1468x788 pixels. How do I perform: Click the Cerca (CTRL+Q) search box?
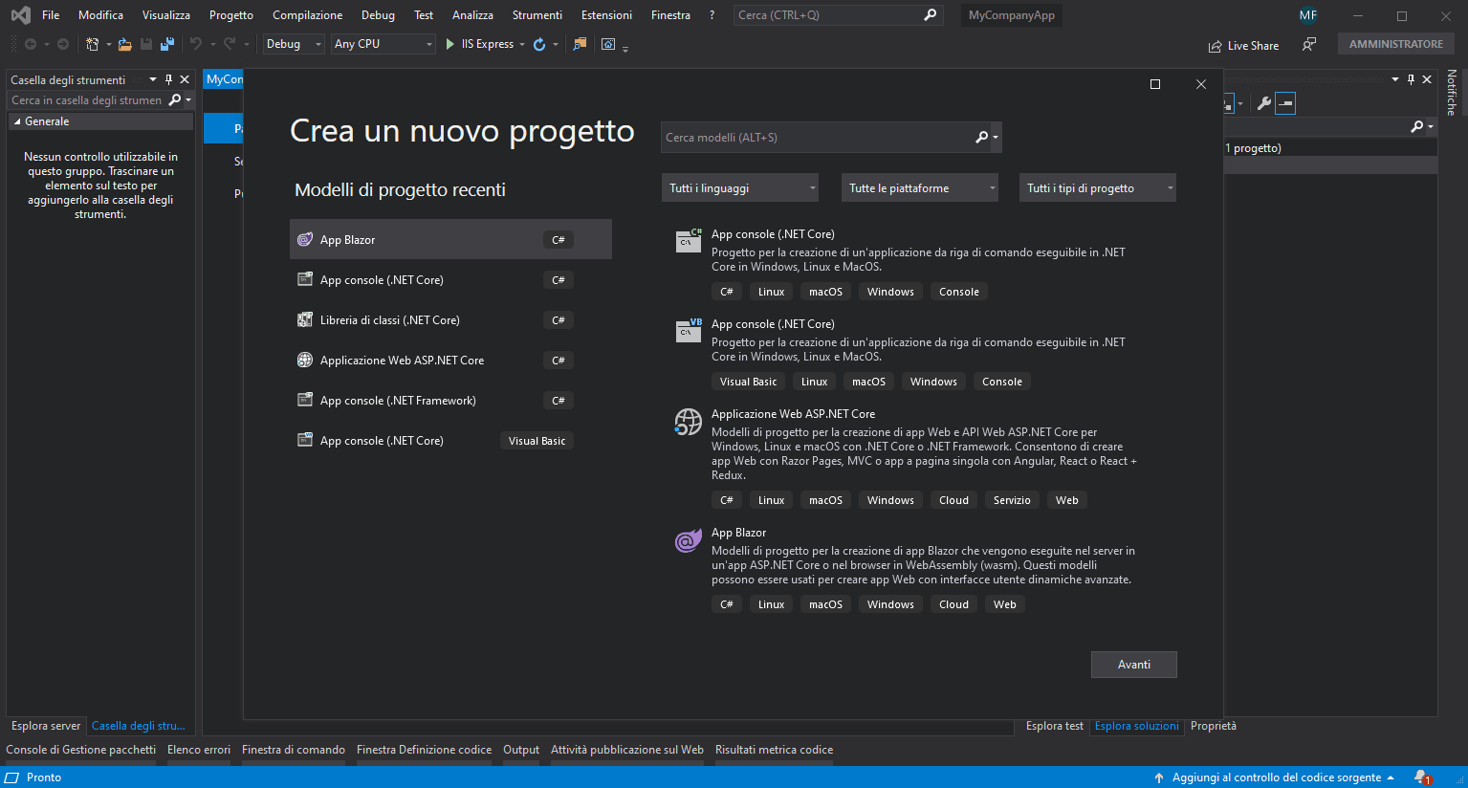[x=839, y=15]
